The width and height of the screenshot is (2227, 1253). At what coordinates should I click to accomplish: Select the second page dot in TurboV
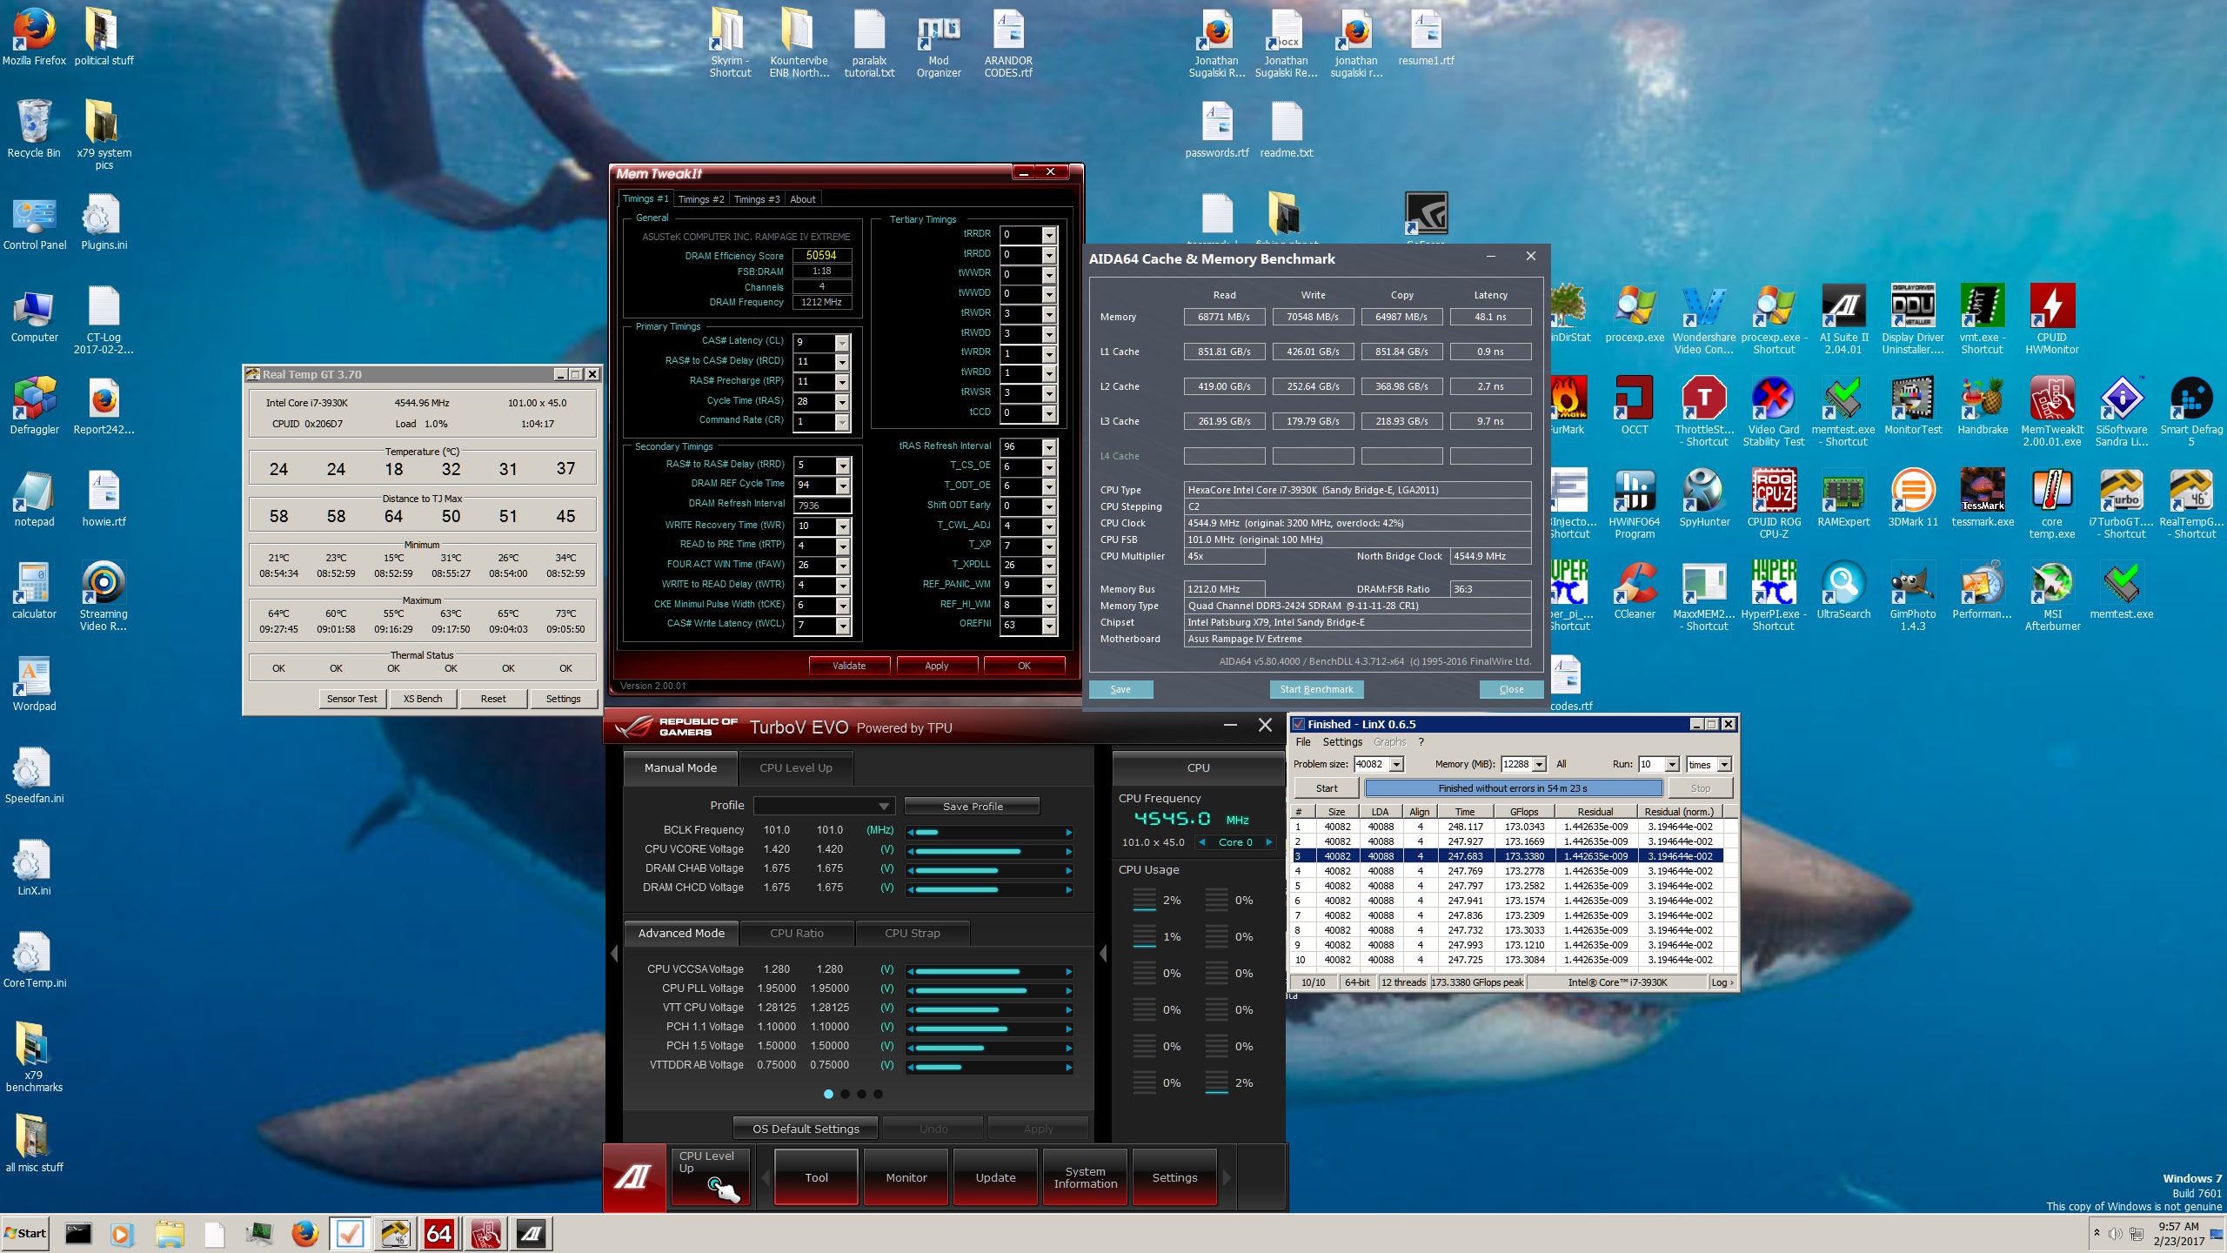click(845, 1095)
